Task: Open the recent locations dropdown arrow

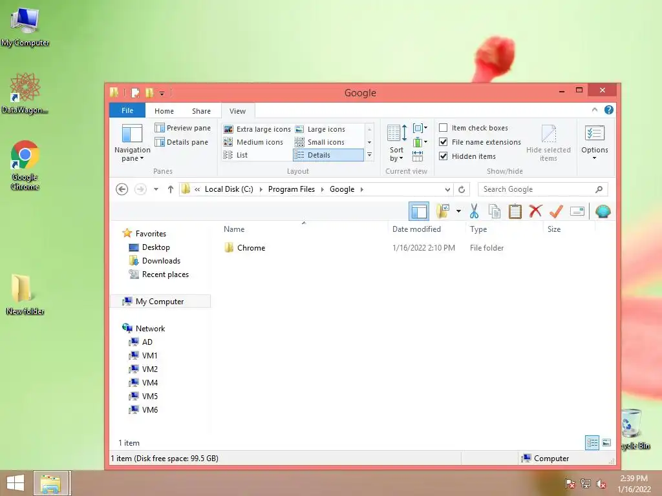Action: click(x=156, y=189)
